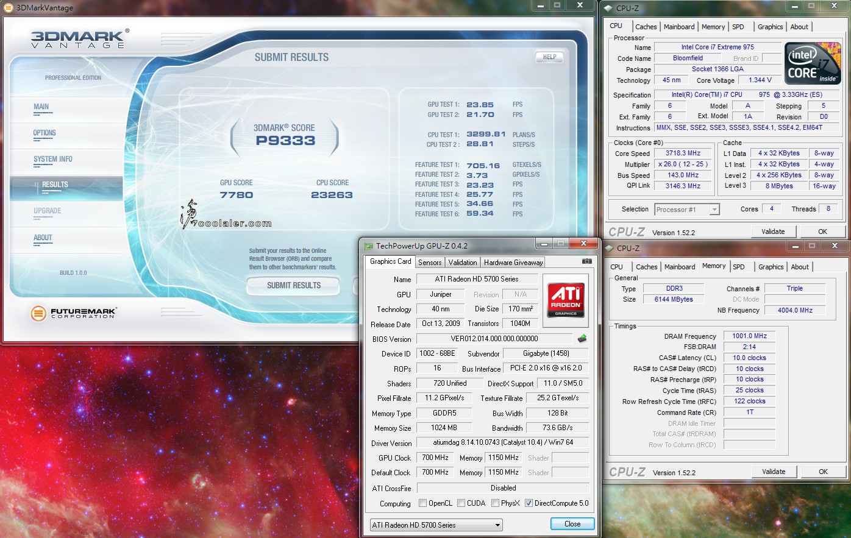
Task: Click the Specification field in CPU-Z
Action: tap(747, 94)
